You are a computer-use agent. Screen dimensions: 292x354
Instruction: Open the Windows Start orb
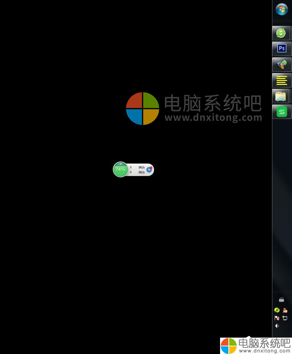coord(282,9)
